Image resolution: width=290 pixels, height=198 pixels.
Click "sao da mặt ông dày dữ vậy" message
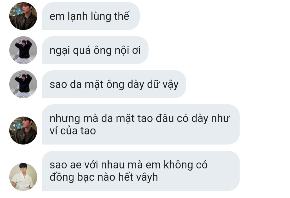pyautogui.click(x=114, y=84)
